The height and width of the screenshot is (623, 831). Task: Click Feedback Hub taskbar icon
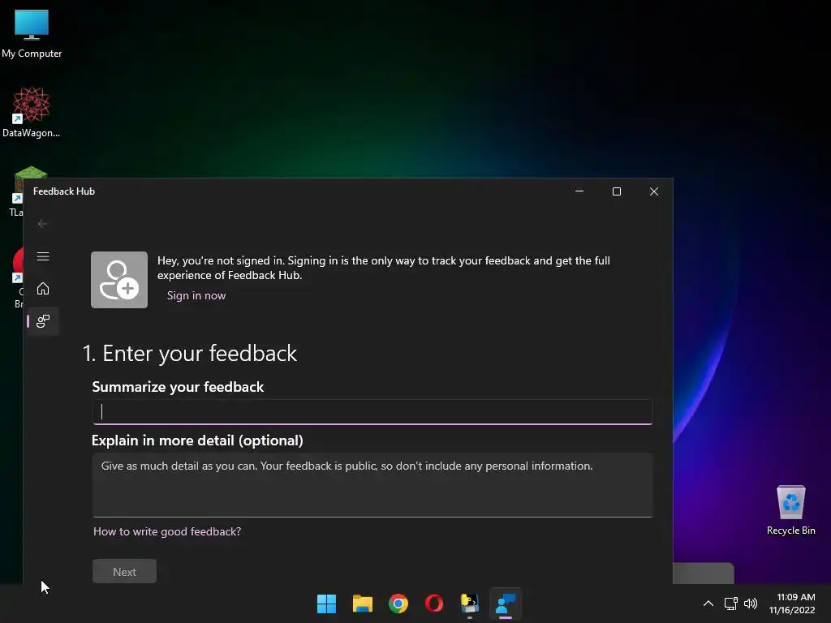506,604
